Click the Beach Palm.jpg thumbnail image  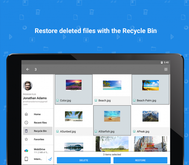pyautogui.click(x=151, y=85)
